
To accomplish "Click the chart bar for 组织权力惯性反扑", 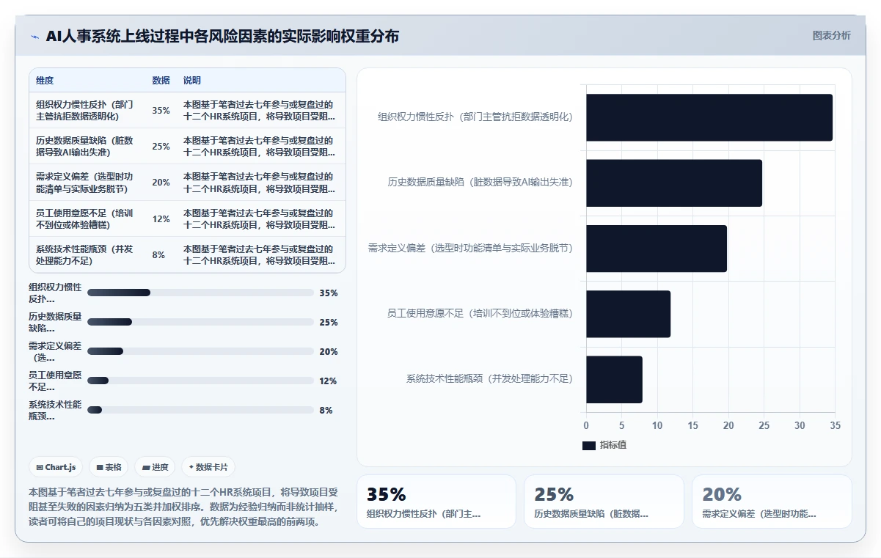I will (709, 117).
